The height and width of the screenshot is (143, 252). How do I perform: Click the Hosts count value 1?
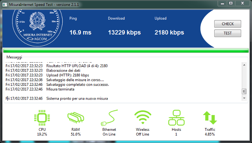(176, 134)
